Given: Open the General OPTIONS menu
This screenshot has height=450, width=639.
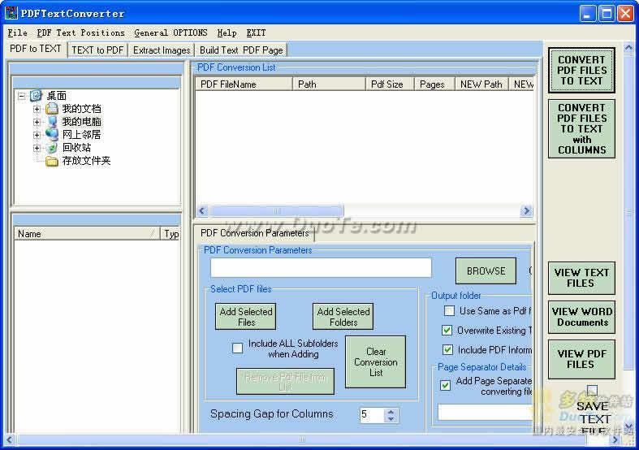Looking at the screenshot, I should click(x=171, y=32).
